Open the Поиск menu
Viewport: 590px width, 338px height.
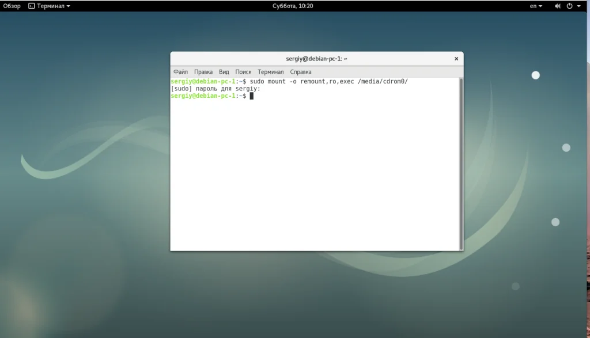(243, 72)
